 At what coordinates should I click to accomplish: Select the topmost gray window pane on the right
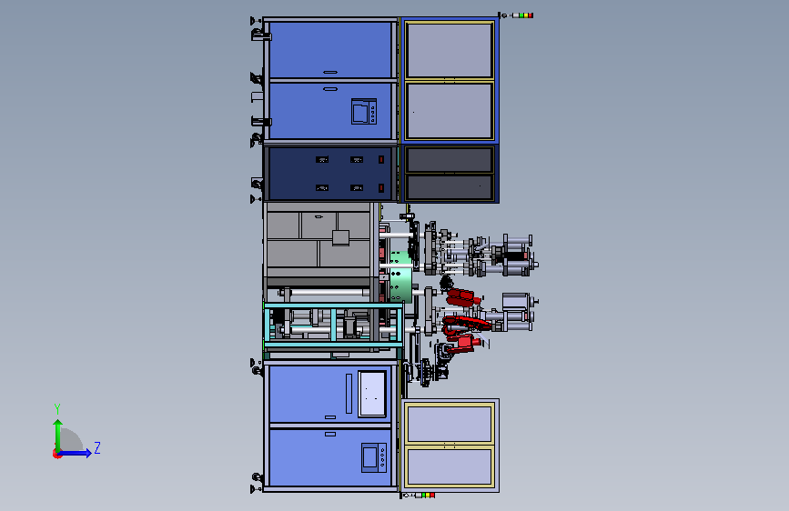click(450, 50)
